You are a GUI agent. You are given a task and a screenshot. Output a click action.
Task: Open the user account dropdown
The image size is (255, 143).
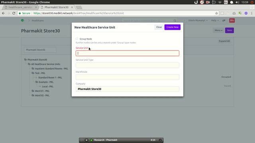198,20
